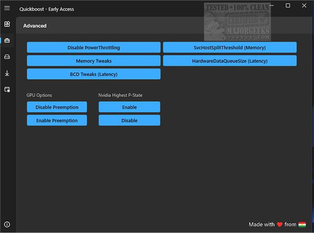Viewport: 314px width, 233px height.
Task: Open the info icon at sidebar bottom
Action: click(x=7, y=224)
